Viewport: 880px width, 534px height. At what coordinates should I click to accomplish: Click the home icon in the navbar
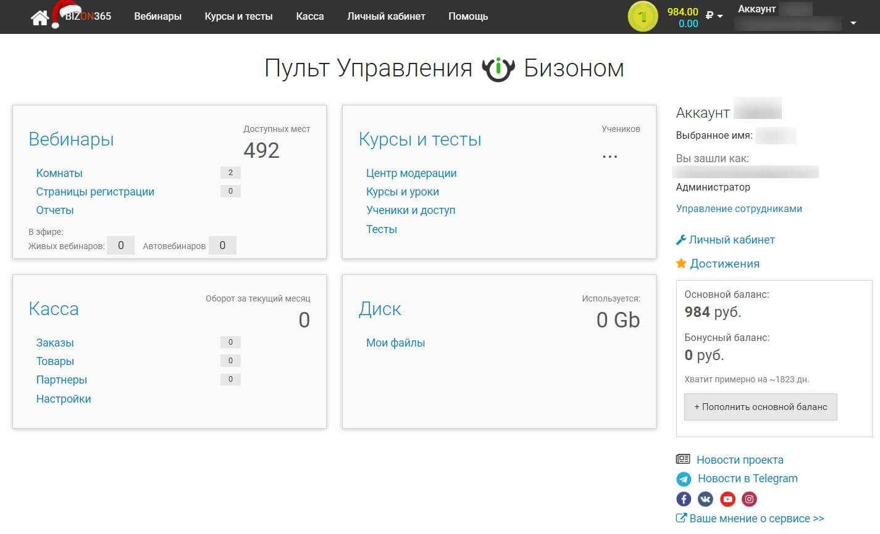click(40, 17)
